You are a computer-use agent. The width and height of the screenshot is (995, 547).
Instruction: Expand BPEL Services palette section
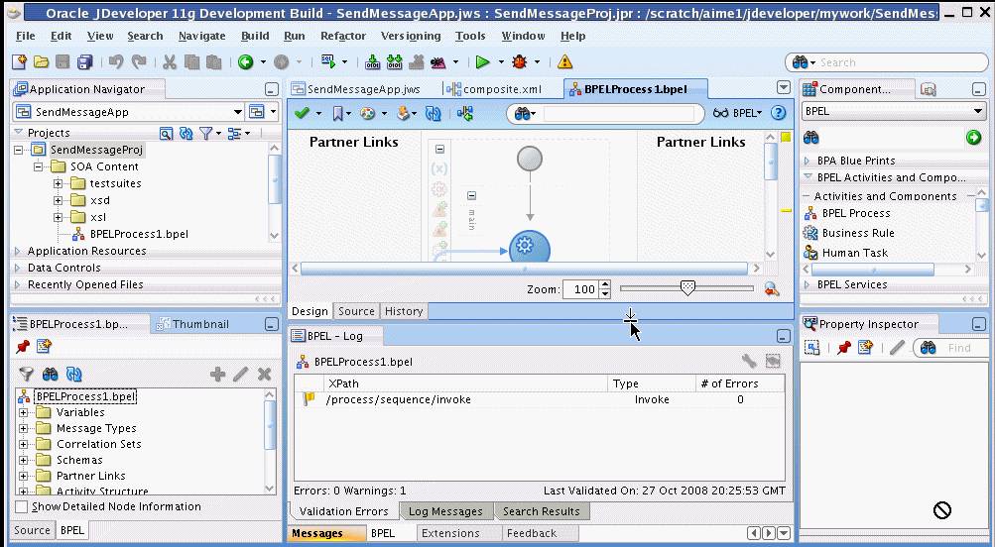tap(808, 284)
